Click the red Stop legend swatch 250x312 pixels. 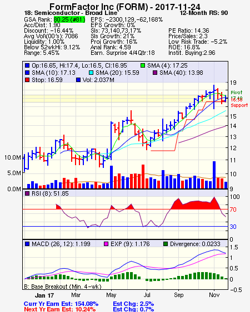coord(27,80)
